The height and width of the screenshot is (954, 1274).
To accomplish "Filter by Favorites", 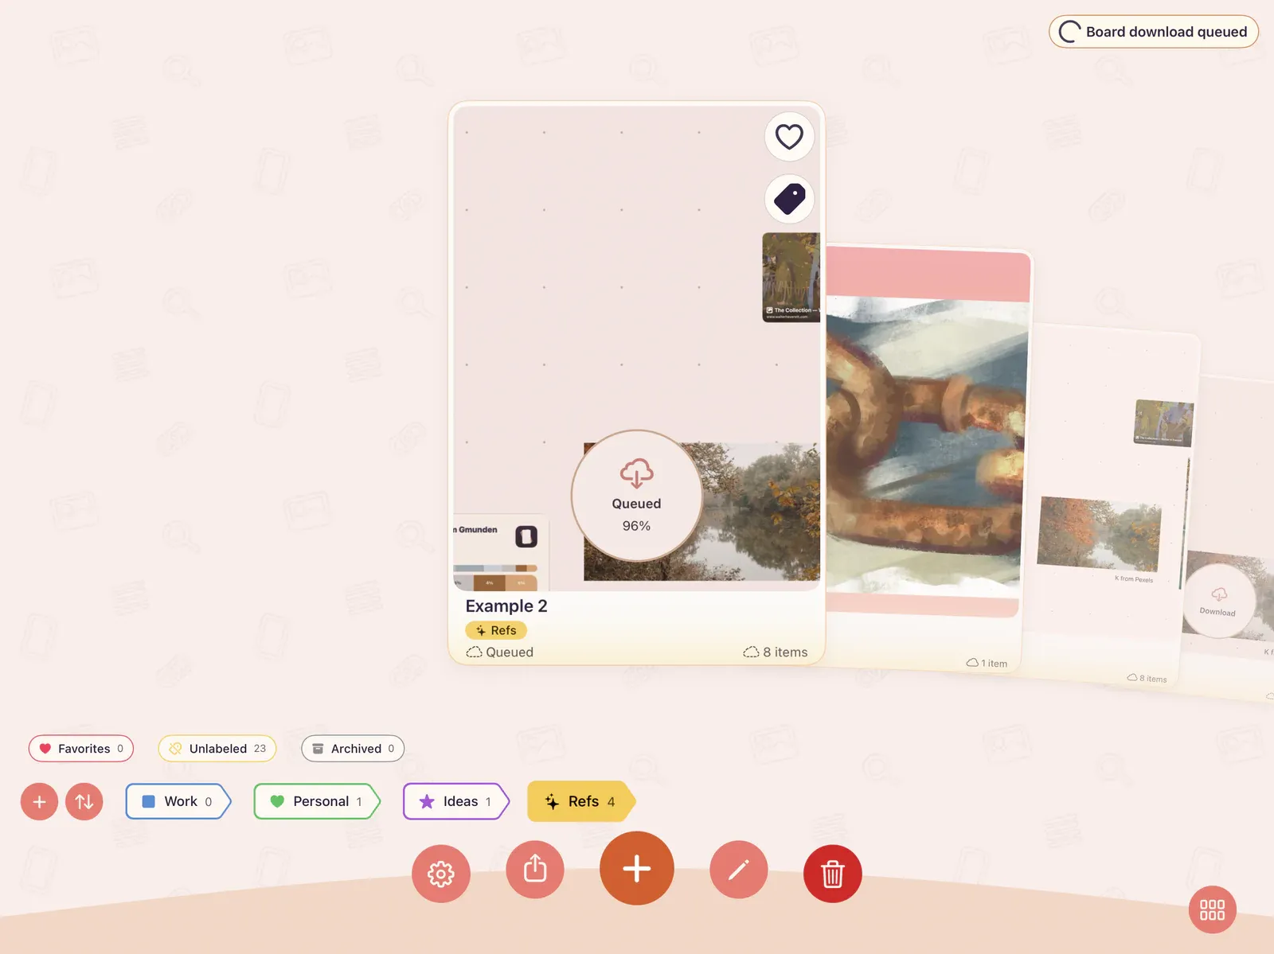I will point(81,749).
